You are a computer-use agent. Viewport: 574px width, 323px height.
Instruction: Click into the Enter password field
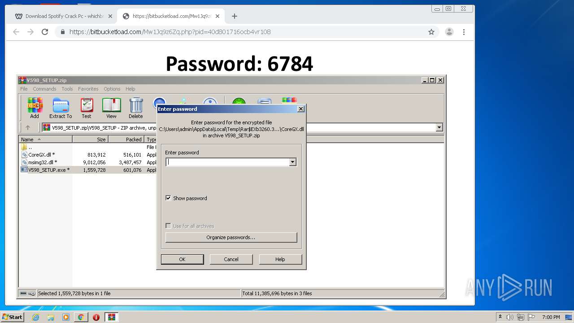point(228,162)
